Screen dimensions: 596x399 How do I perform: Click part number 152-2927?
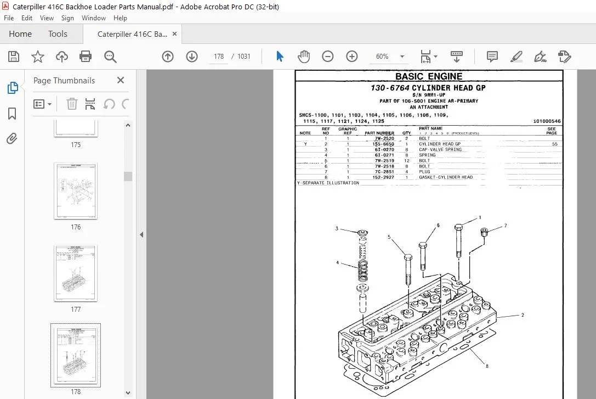click(x=383, y=177)
